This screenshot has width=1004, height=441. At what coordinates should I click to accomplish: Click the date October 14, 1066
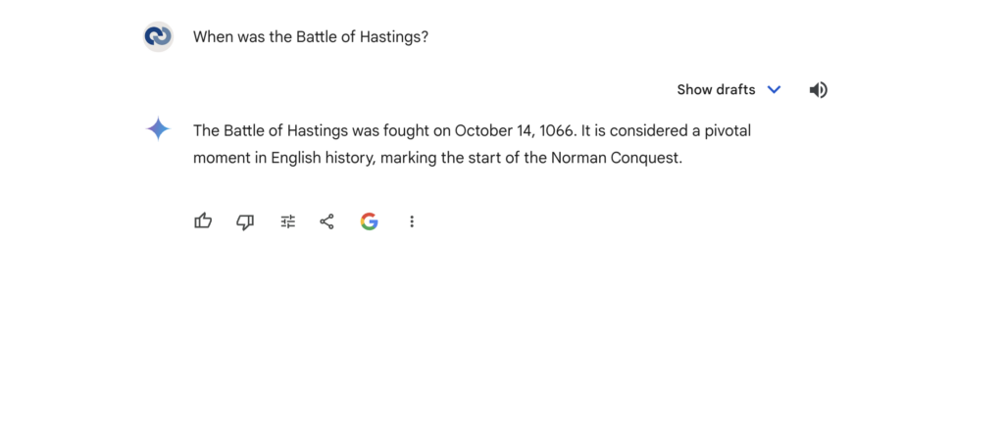512,131
